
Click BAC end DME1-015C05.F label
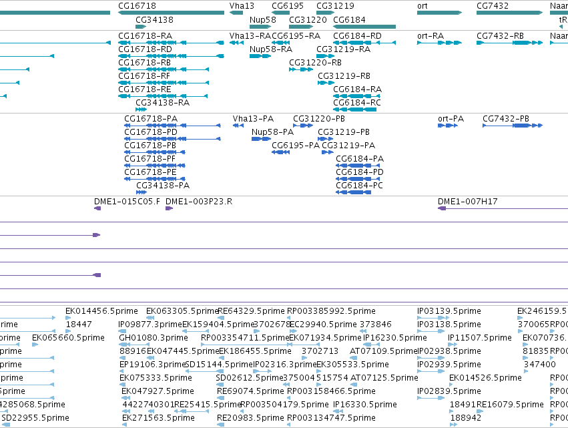(x=127, y=202)
